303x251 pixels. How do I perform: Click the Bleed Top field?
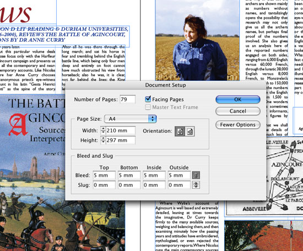click(x=104, y=175)
